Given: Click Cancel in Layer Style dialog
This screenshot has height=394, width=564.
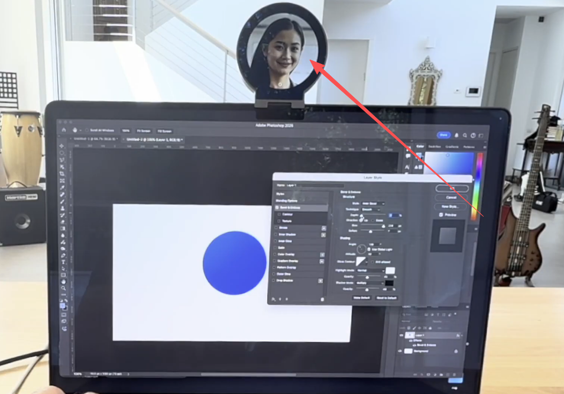Looking at the screenshot, I should (451, 198).
